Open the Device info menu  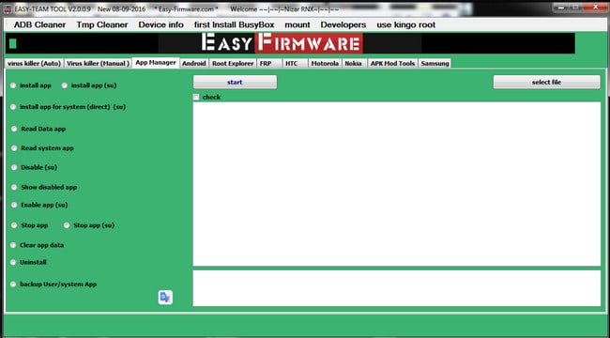click(161, 25)
